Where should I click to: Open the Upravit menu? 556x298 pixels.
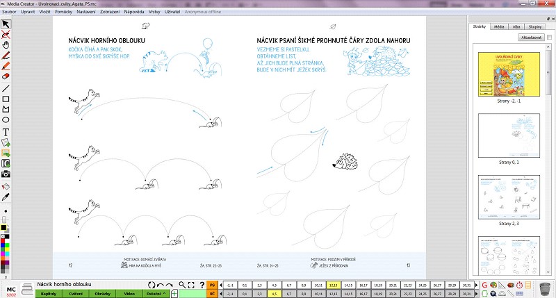coord(28,12)
